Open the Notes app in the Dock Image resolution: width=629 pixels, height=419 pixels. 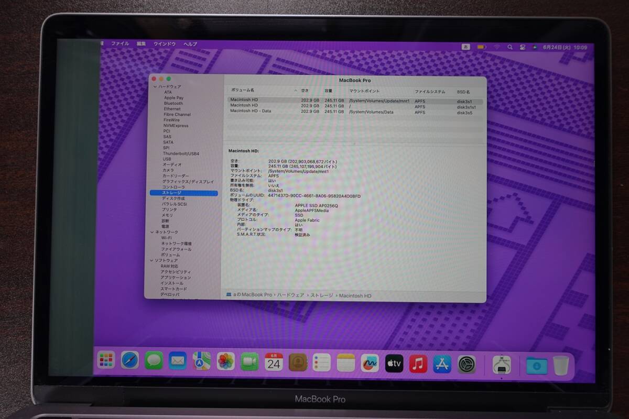pyautogui.click(x=346, y=362)
